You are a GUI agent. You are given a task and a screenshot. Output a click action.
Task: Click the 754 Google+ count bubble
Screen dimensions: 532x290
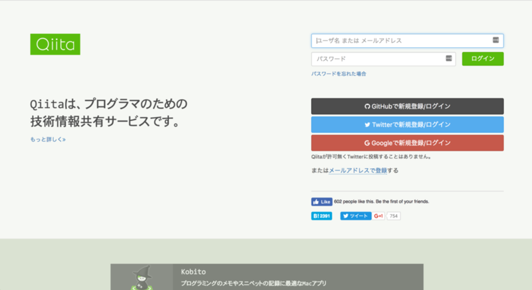[x=394, y=216]
